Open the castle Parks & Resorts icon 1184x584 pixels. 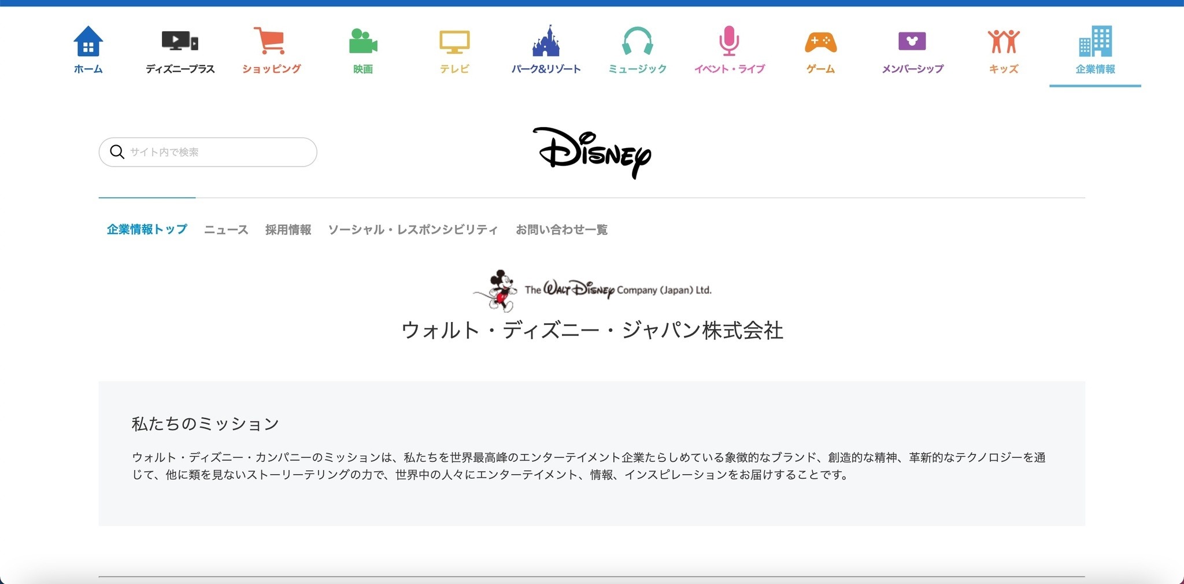[x=546, y=40]
